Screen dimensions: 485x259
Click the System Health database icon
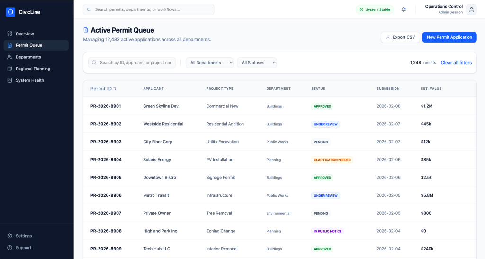point(10,80)
